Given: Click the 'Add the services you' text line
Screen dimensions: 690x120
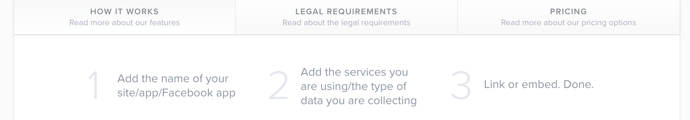Looking at the screenshot, I should (354, 72).
